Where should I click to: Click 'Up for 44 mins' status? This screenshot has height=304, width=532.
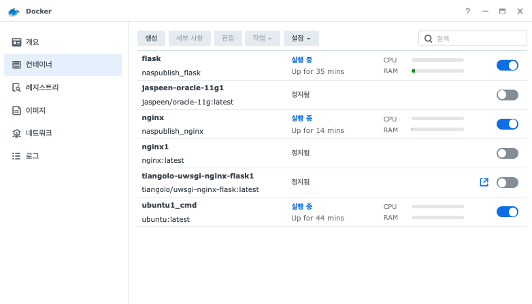(318, 218)
